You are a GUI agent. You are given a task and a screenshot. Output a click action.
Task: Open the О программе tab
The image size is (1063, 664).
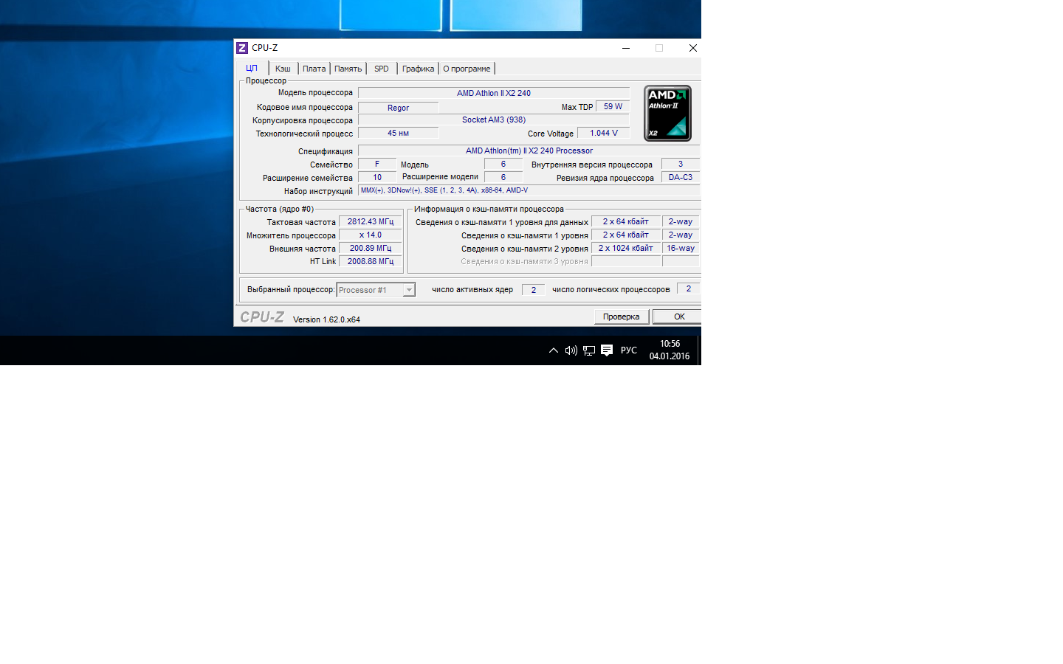coord(467,69)
